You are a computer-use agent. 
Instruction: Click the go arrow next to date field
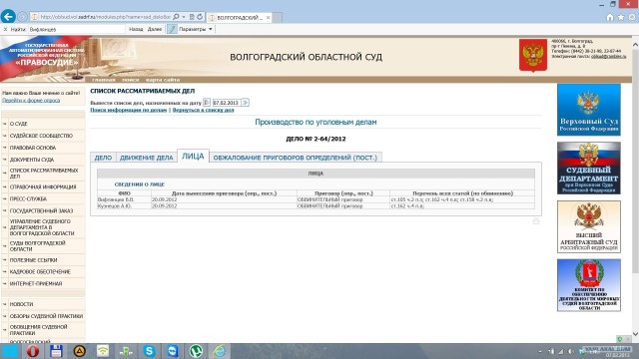pos(245,103)
